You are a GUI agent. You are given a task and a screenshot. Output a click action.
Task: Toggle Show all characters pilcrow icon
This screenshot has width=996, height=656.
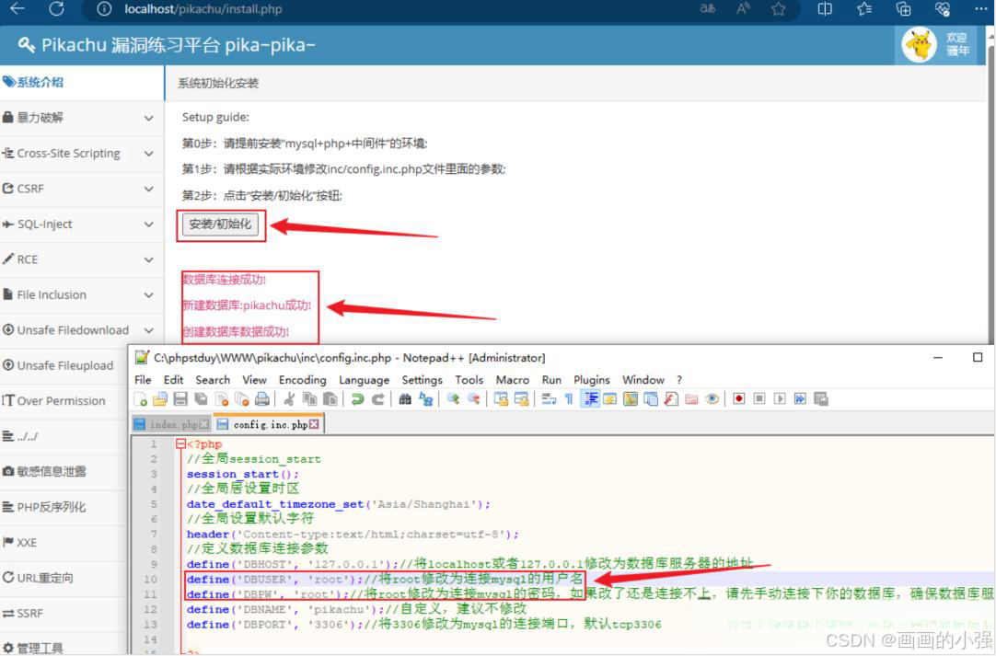click(569, 398)
